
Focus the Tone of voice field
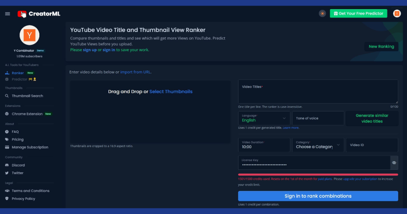[x=318, y=118]
